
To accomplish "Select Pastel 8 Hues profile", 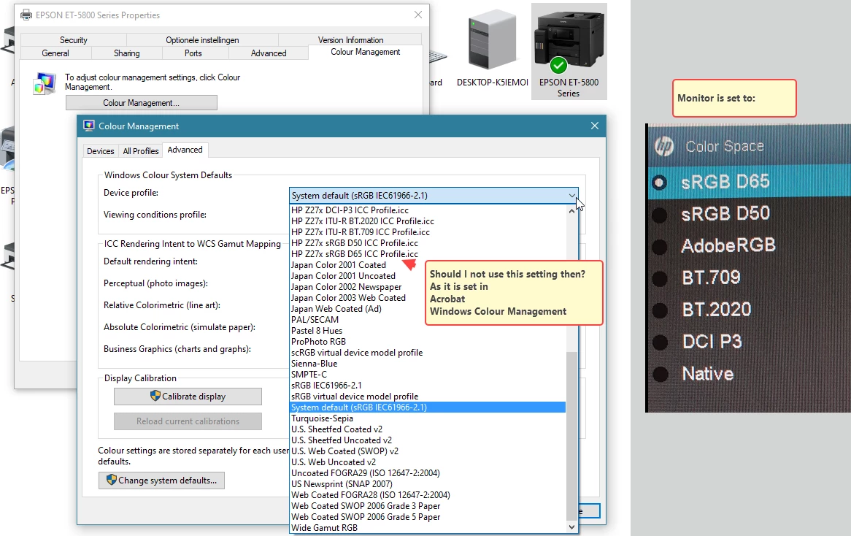I will point(428,331).
